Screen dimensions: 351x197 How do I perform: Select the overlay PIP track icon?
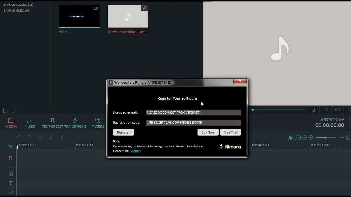pos(11,173)
